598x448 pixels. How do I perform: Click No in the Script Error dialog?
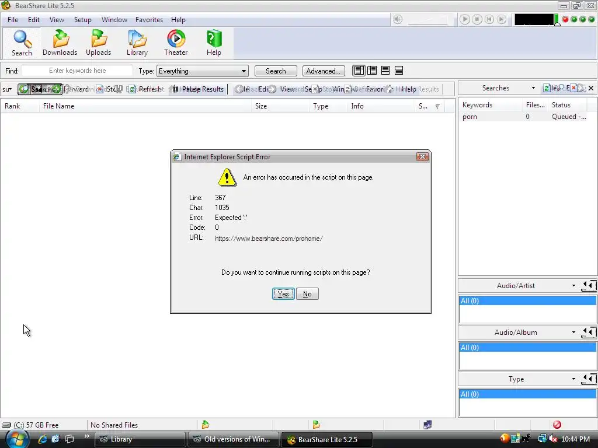coord(307,294)
